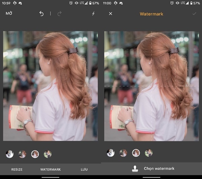Select first round thumbnail in left editor

(10, 154)
